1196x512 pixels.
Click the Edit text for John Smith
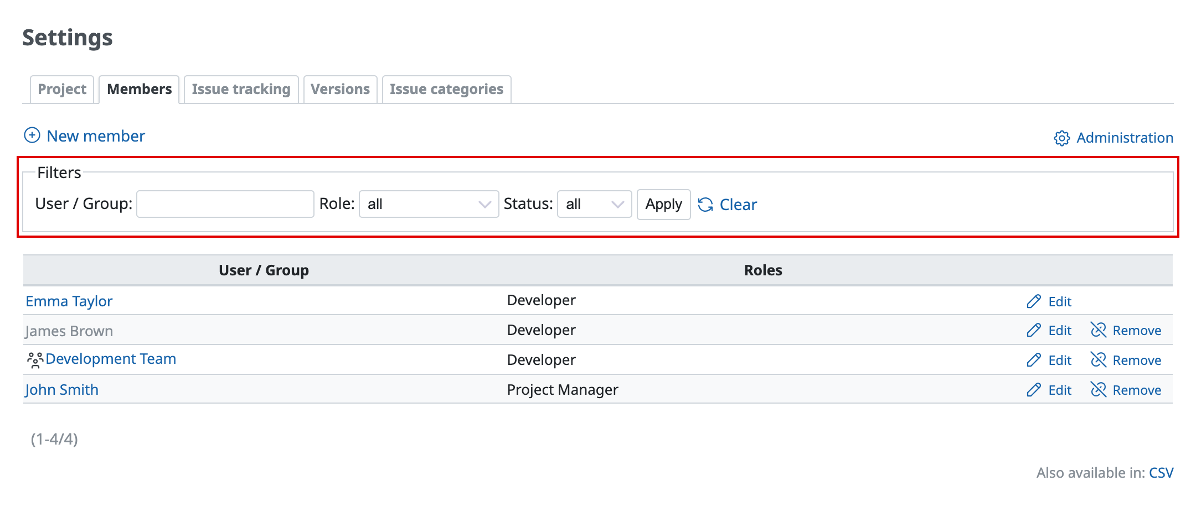[1060, 390]
